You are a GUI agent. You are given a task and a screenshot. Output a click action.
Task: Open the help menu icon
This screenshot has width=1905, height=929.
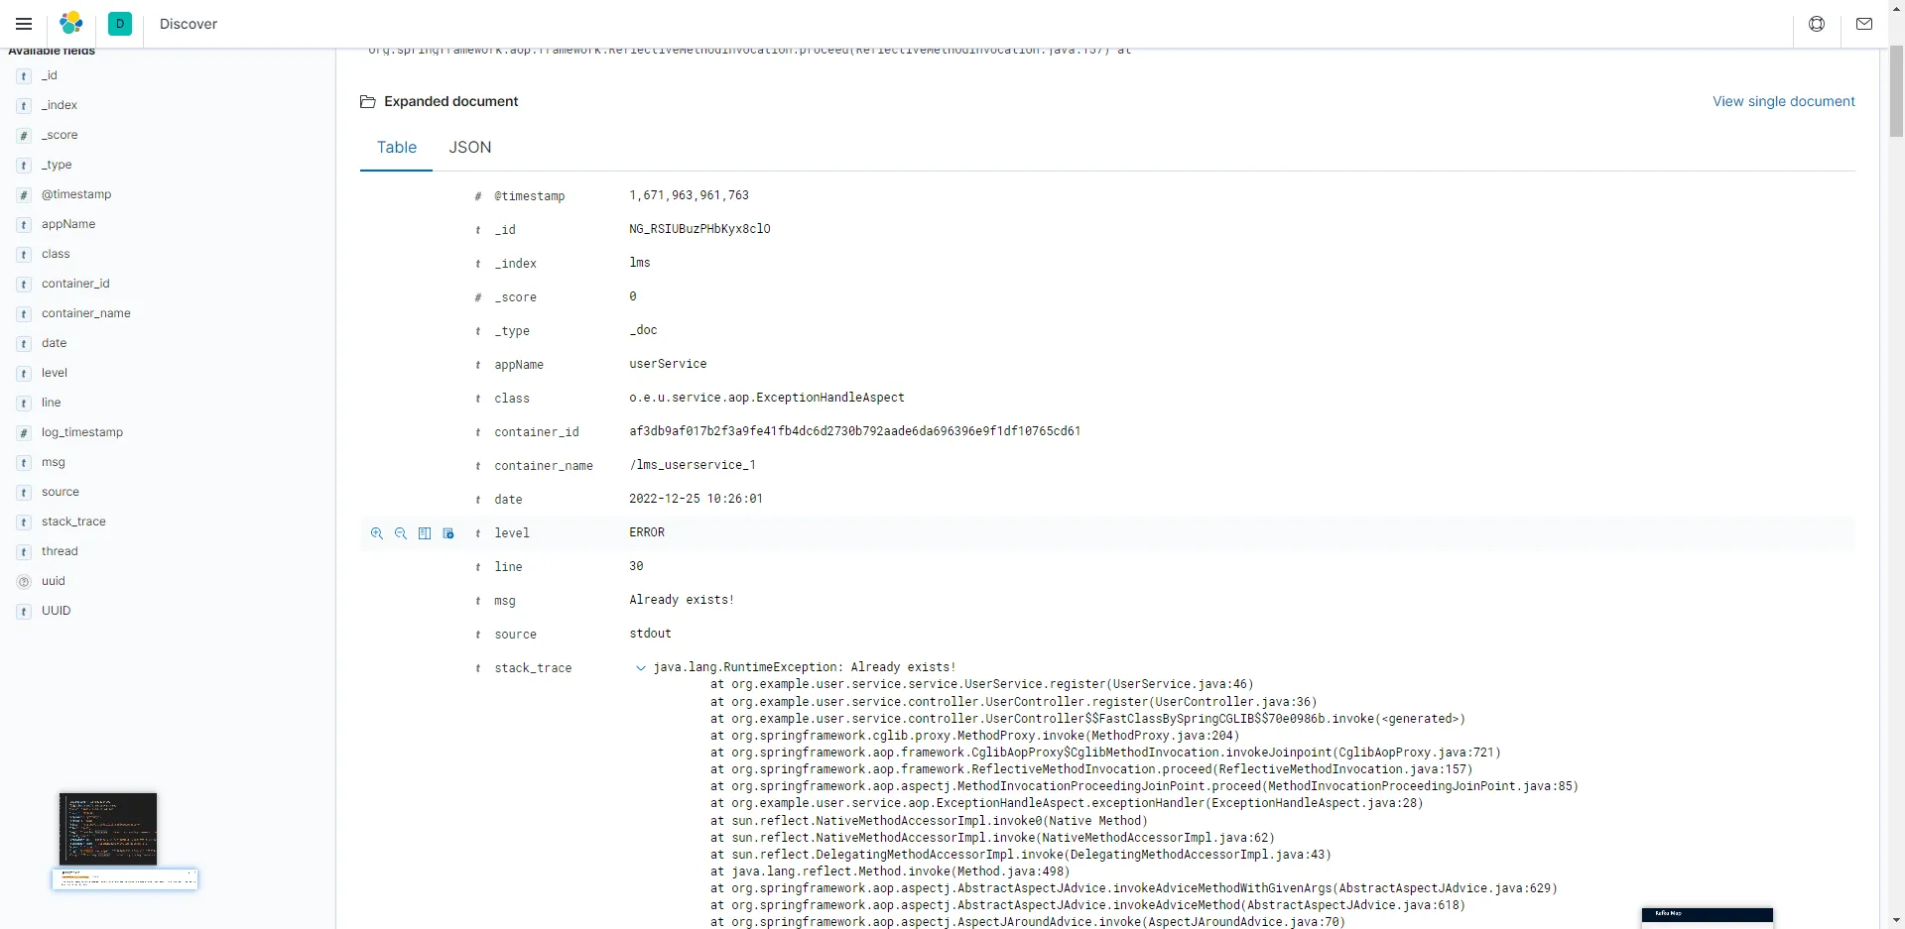1817,24
